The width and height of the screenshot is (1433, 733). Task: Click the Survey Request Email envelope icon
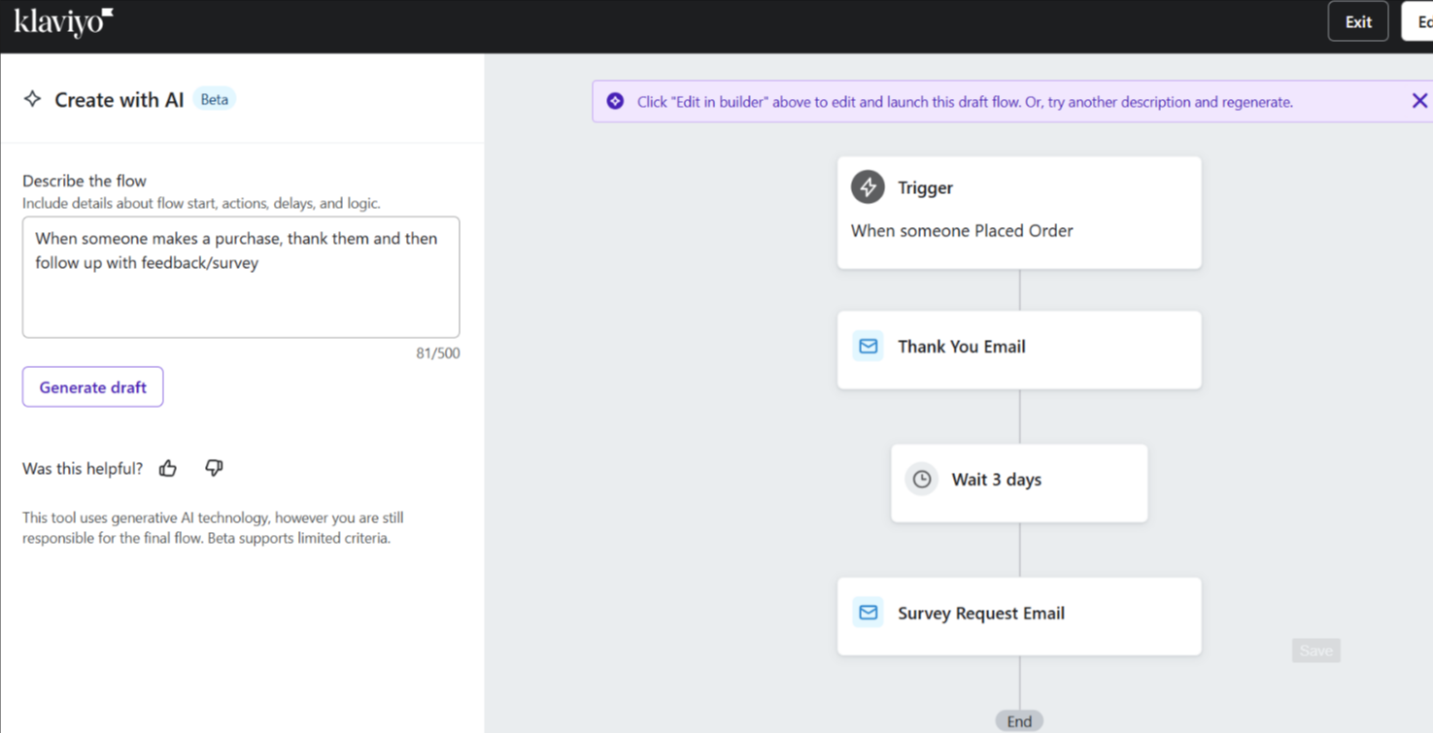point(867,613)
